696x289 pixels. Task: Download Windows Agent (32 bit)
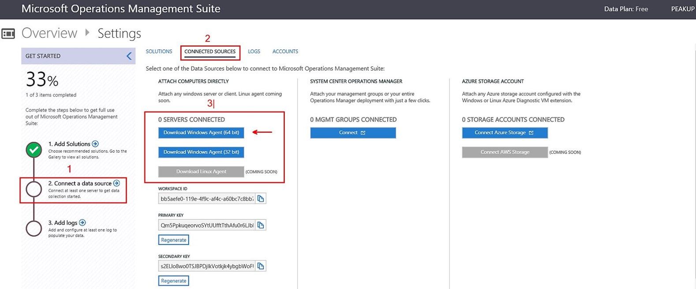pos(201,152)
